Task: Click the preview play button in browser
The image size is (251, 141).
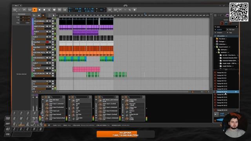Action: (x=216, y=114)
